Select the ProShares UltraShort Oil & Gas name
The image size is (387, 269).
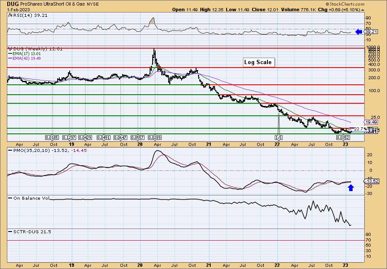click(x=52, y=4)
